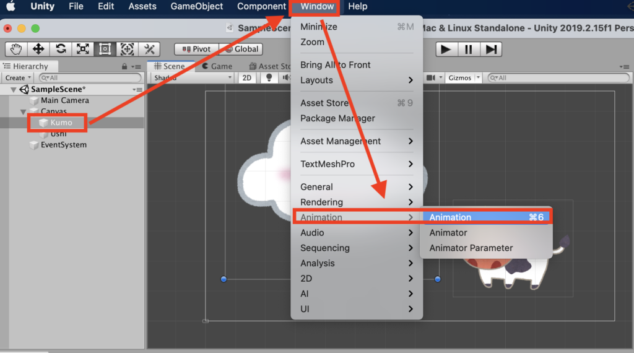Toggle Global handle rotation
Screen dimensions: 634x353
(x=241, y=49)
